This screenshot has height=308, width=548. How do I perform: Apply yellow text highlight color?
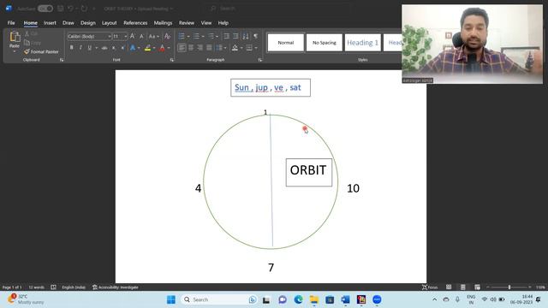point(147,48)
